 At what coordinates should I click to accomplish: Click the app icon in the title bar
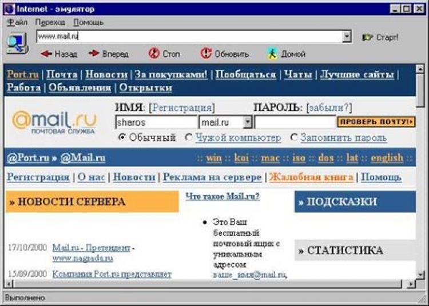pyautogui.click(x=9, y=9)
